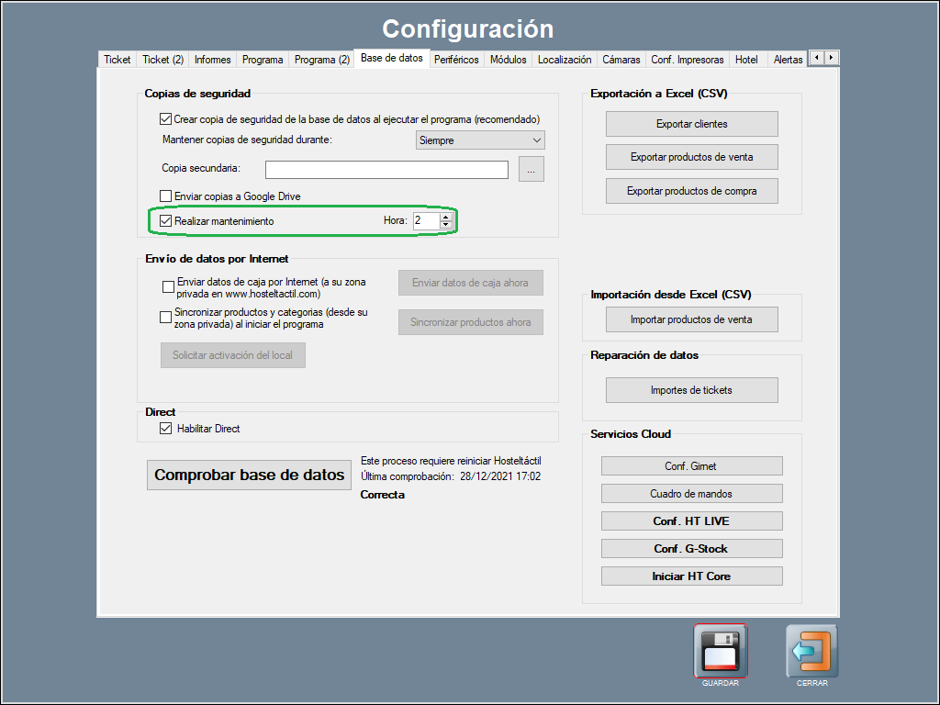The height and width of the screenshot is (705, 940).
Task: Expand the Siempre retention dropdown
Action: pyautogui.click(x=480, y=140)
